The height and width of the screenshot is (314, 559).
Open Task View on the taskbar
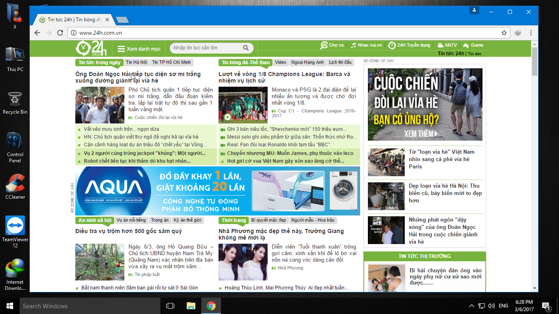tap(170, 306)
